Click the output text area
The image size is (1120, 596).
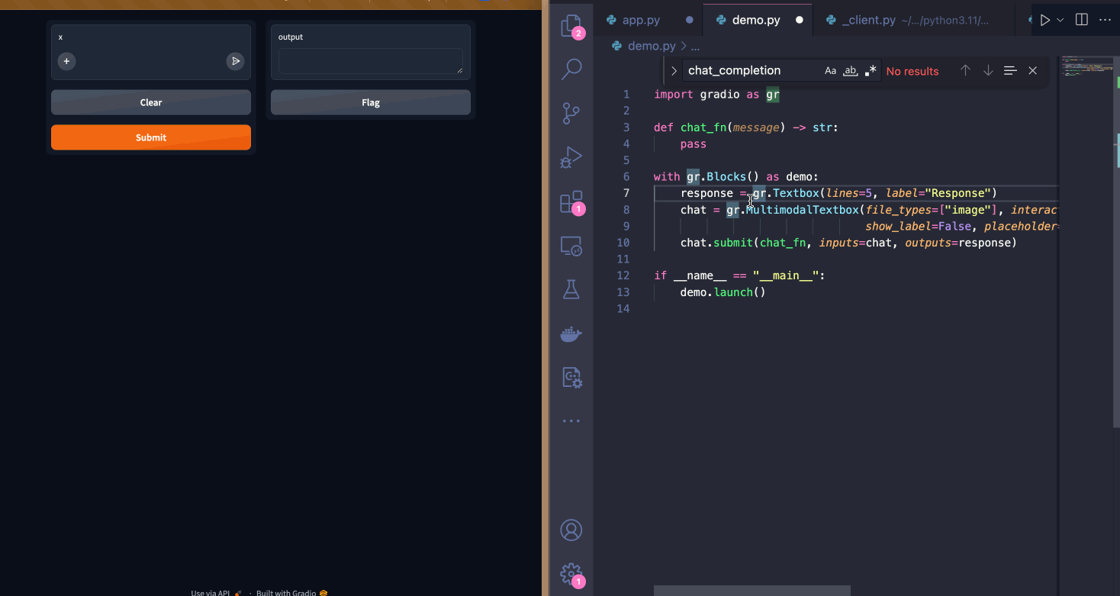370,61
